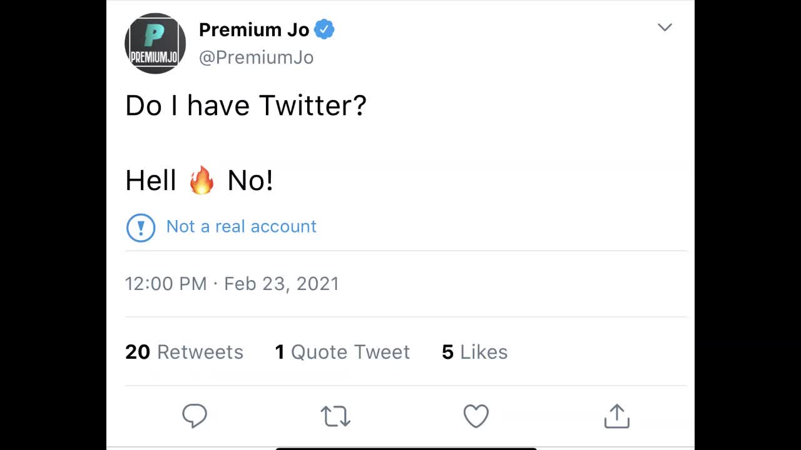This screenshot has width=801, height=450.
Task: Click the blue verified badge
Action: coord(324,29)
